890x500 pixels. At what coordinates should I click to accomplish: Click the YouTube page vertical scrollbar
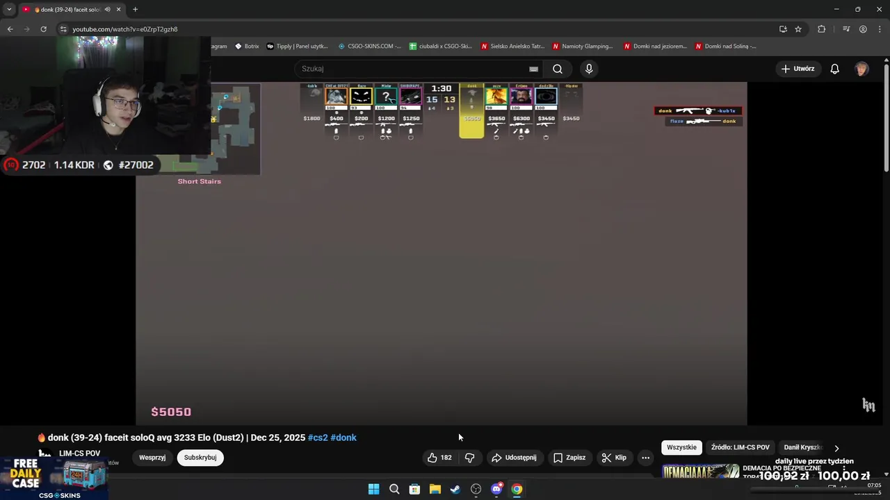click(x=886, y=118)
